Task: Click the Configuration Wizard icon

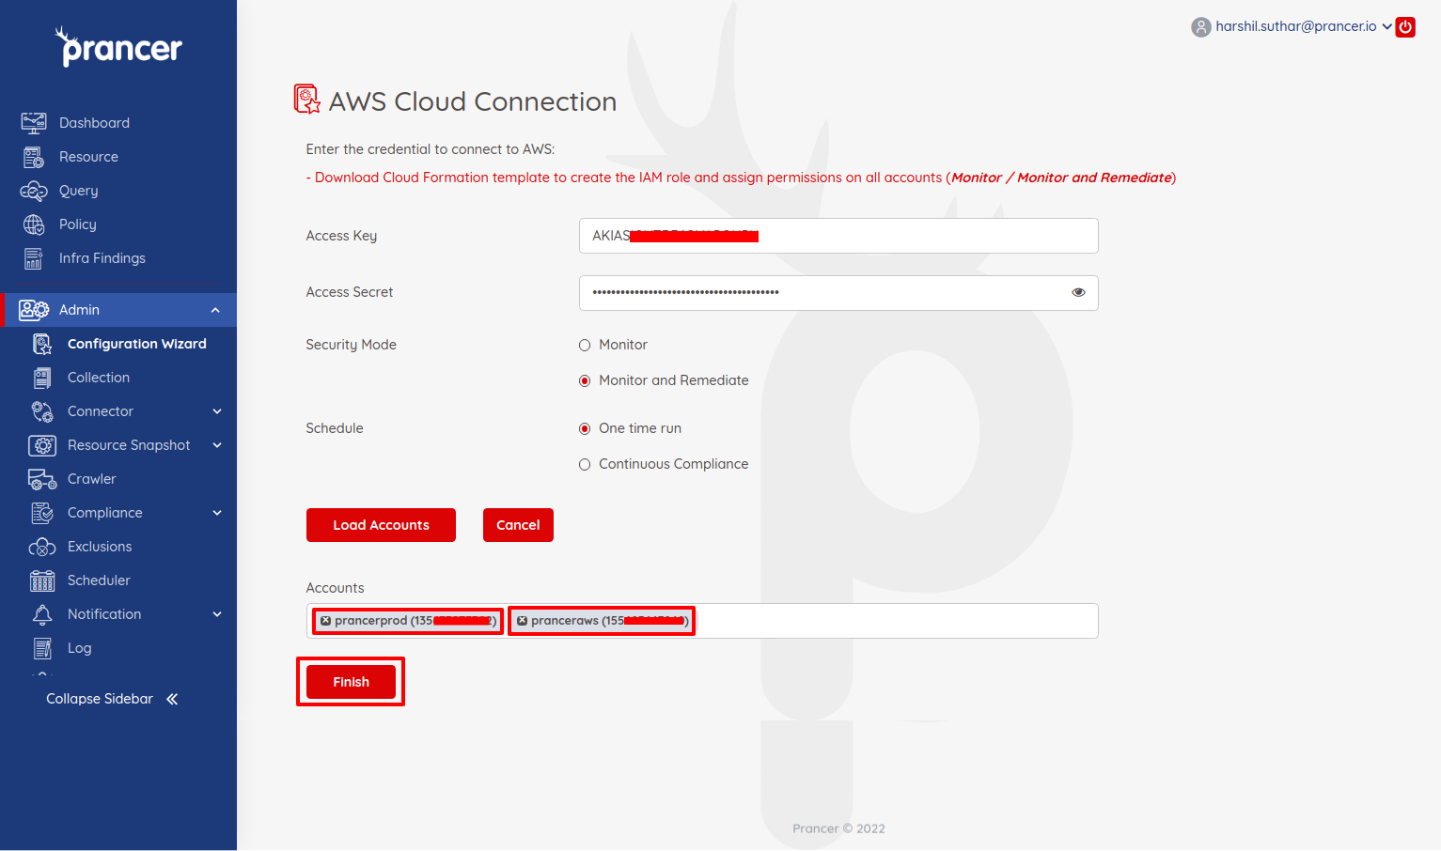Action: coord(42,344)
